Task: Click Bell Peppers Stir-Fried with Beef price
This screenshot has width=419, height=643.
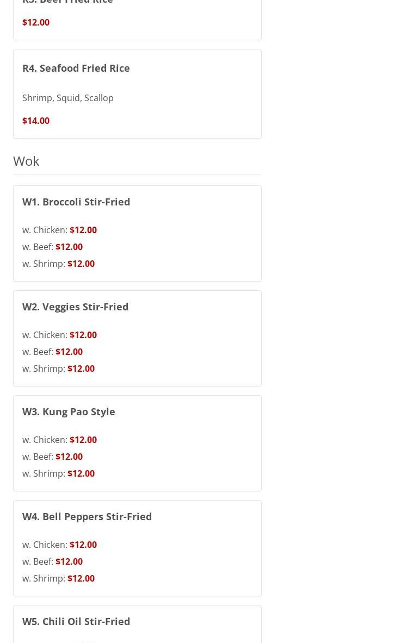Action: pyautogui.click(x=69, y=561)
